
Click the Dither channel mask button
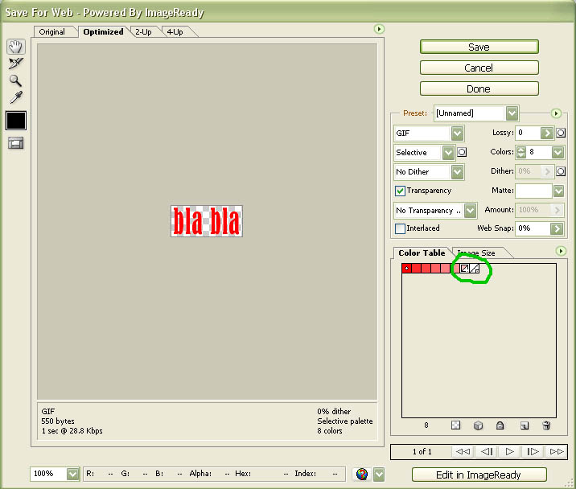click(x=561, y=171)
